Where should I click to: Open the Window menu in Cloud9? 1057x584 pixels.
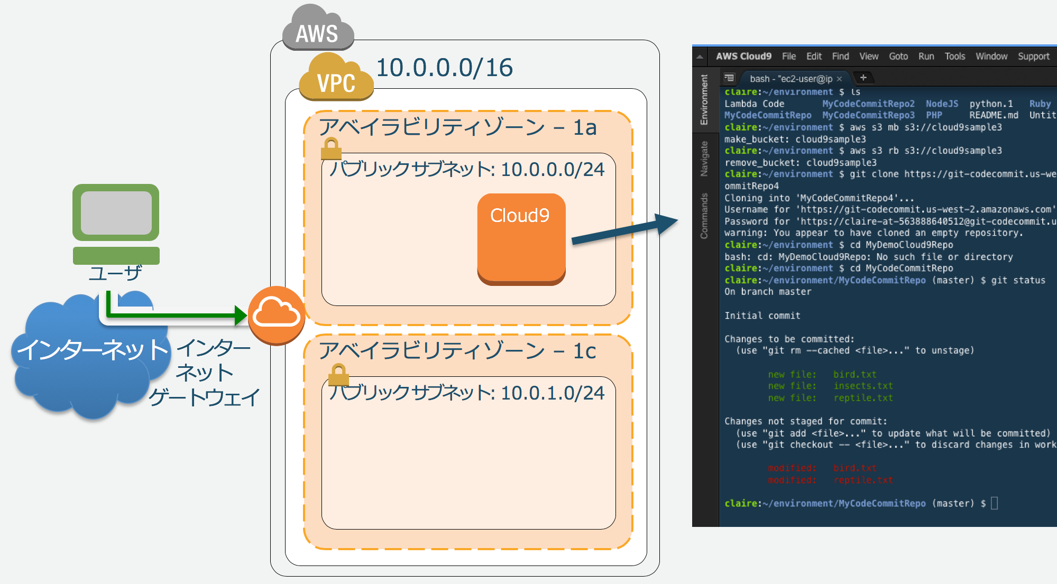[x=991, y=56]
